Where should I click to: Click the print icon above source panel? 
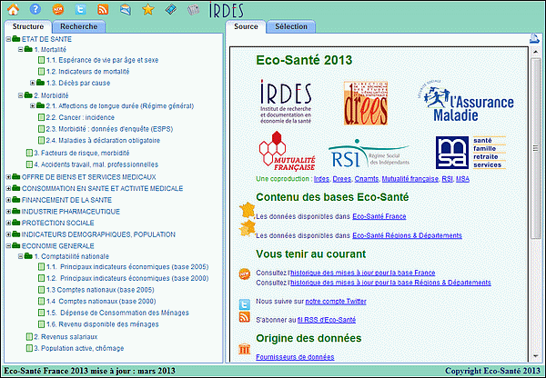pos(534,38)
